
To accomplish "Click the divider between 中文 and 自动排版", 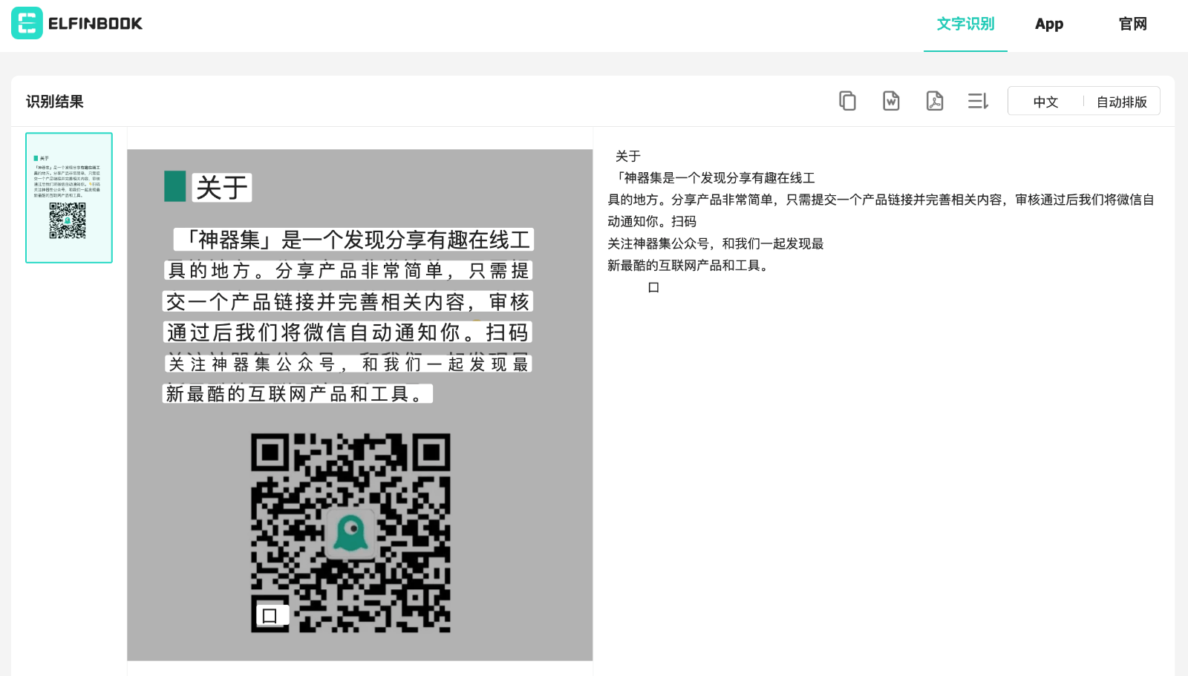I will coord(1083,102).
